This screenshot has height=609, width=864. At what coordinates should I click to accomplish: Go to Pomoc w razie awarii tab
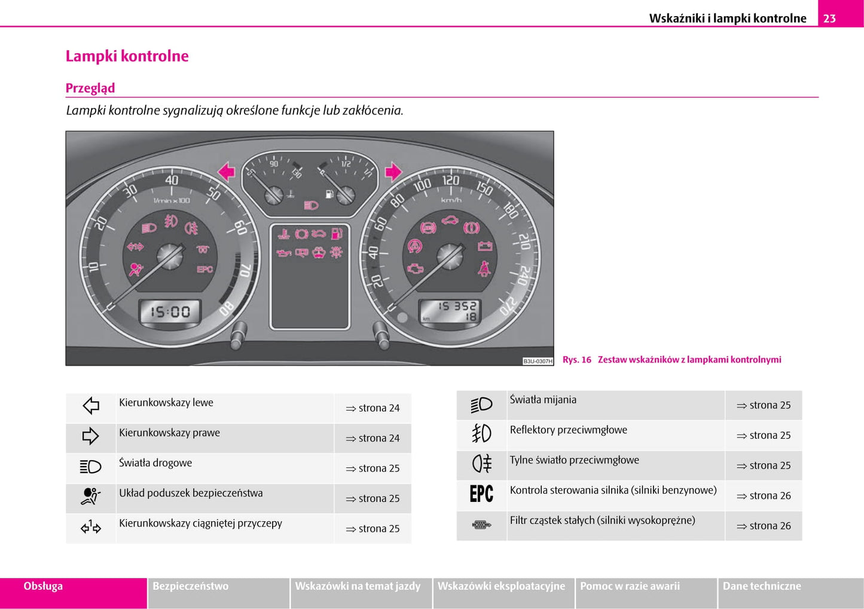click(630, 586)
